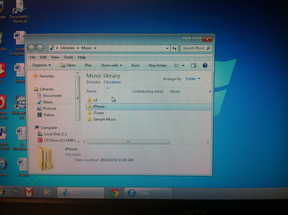Open Explorer help via blue question mark
Screen dimensions: 288x215
[205, 65]
